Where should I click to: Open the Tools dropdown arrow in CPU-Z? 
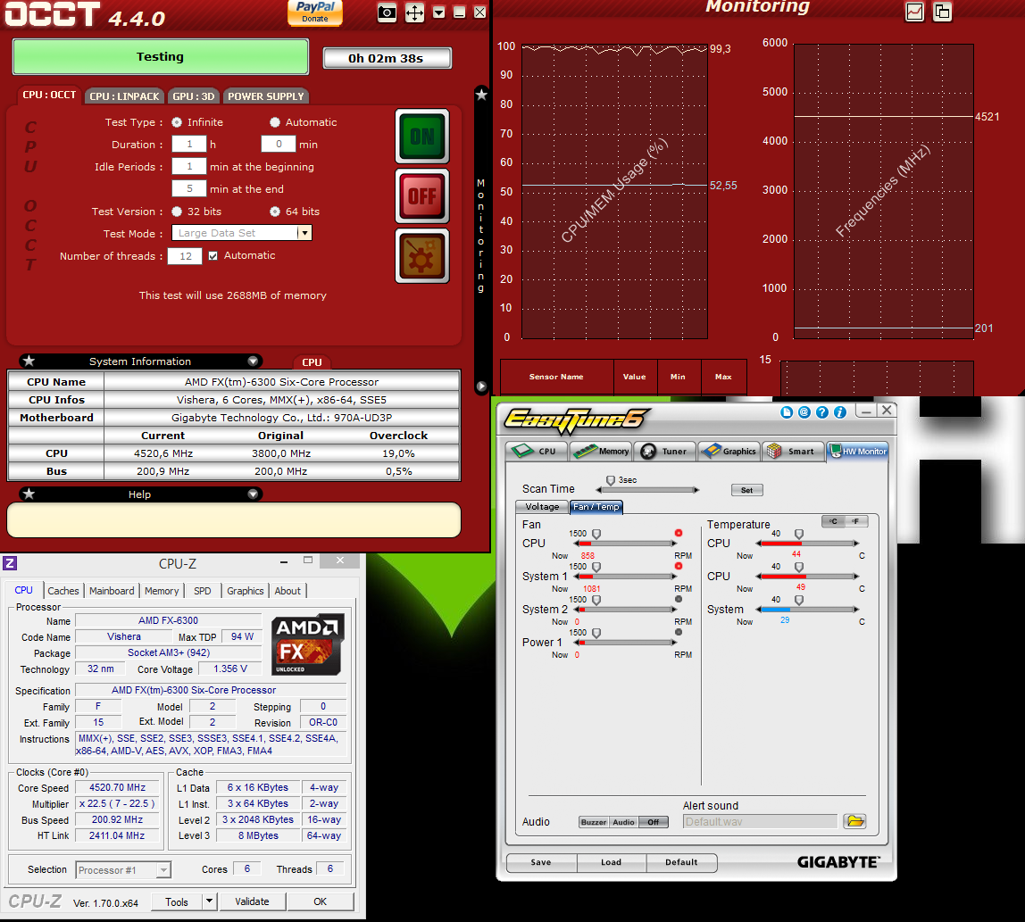(x=209, y=901)
